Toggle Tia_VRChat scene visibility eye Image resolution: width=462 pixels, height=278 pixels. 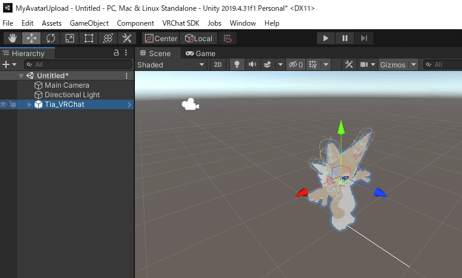[x=4, y=104]
